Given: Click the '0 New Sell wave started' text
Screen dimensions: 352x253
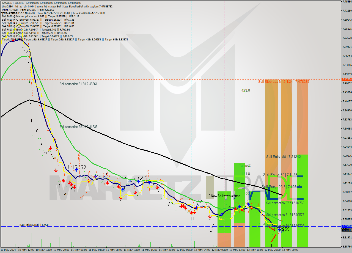Looking at the screenshot, I should (x=225, y=196).
